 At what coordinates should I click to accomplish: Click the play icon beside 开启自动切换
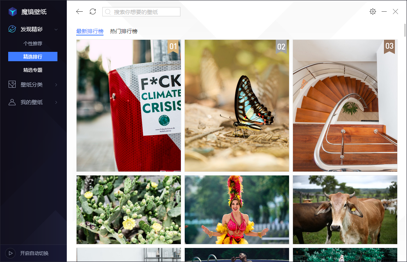(11, 253)
